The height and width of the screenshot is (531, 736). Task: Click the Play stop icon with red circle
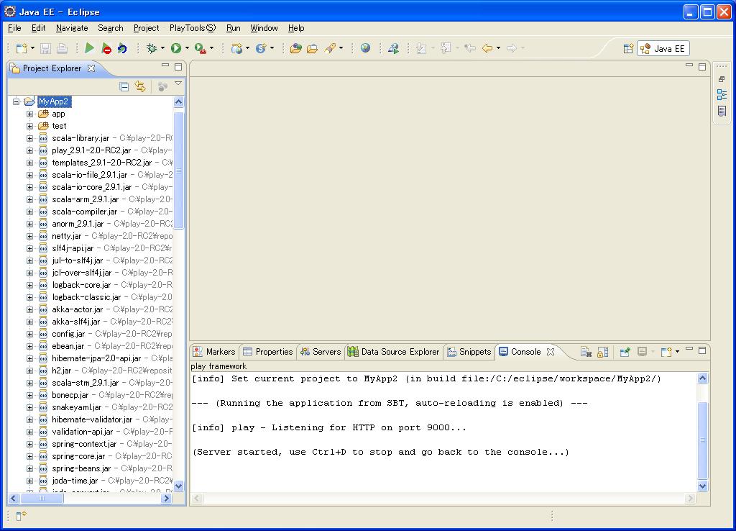(106, 48)
